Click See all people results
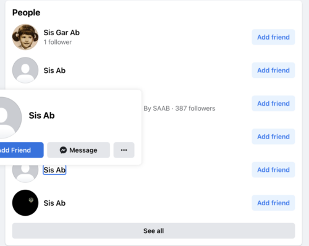Viewport: 309px width, 246px height. [x=153, y=231]
